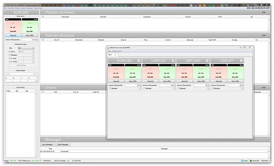Enable T.Profit checkbox in Conditional orders
274x166 pixels.
click(10, 61)
